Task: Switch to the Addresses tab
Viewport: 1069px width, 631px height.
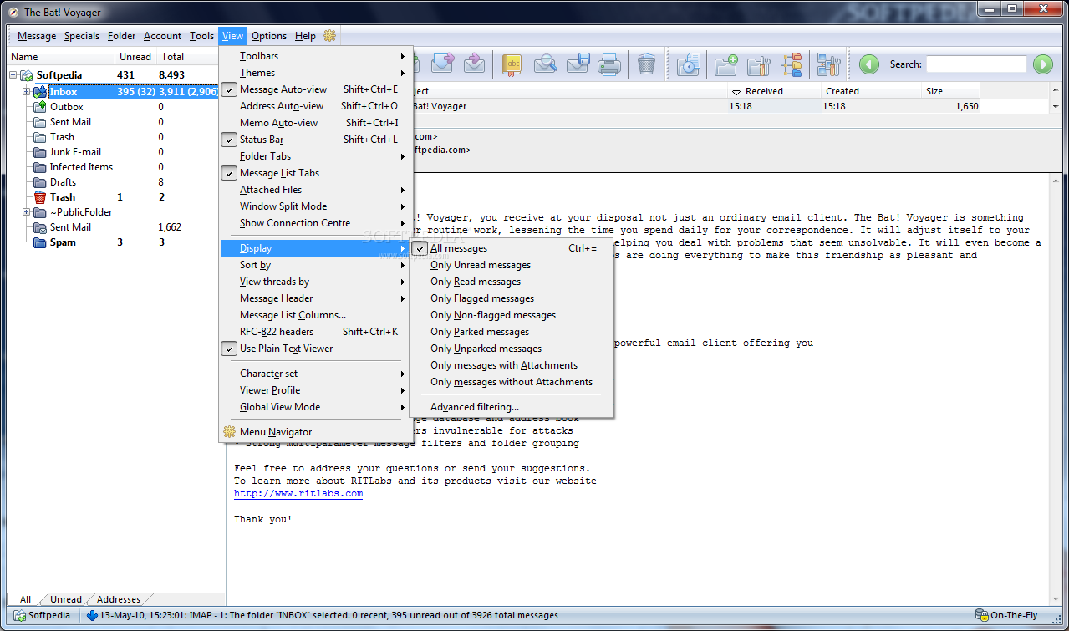Action: 119,599
